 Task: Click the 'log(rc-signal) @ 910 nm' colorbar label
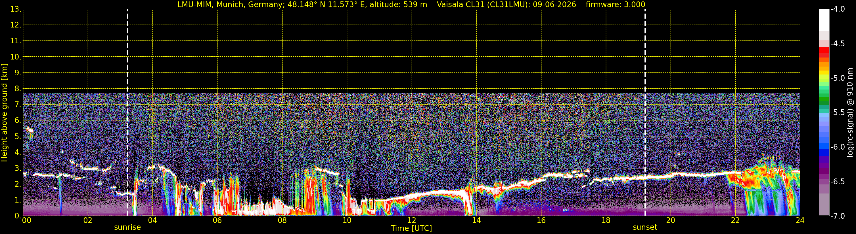850,112
